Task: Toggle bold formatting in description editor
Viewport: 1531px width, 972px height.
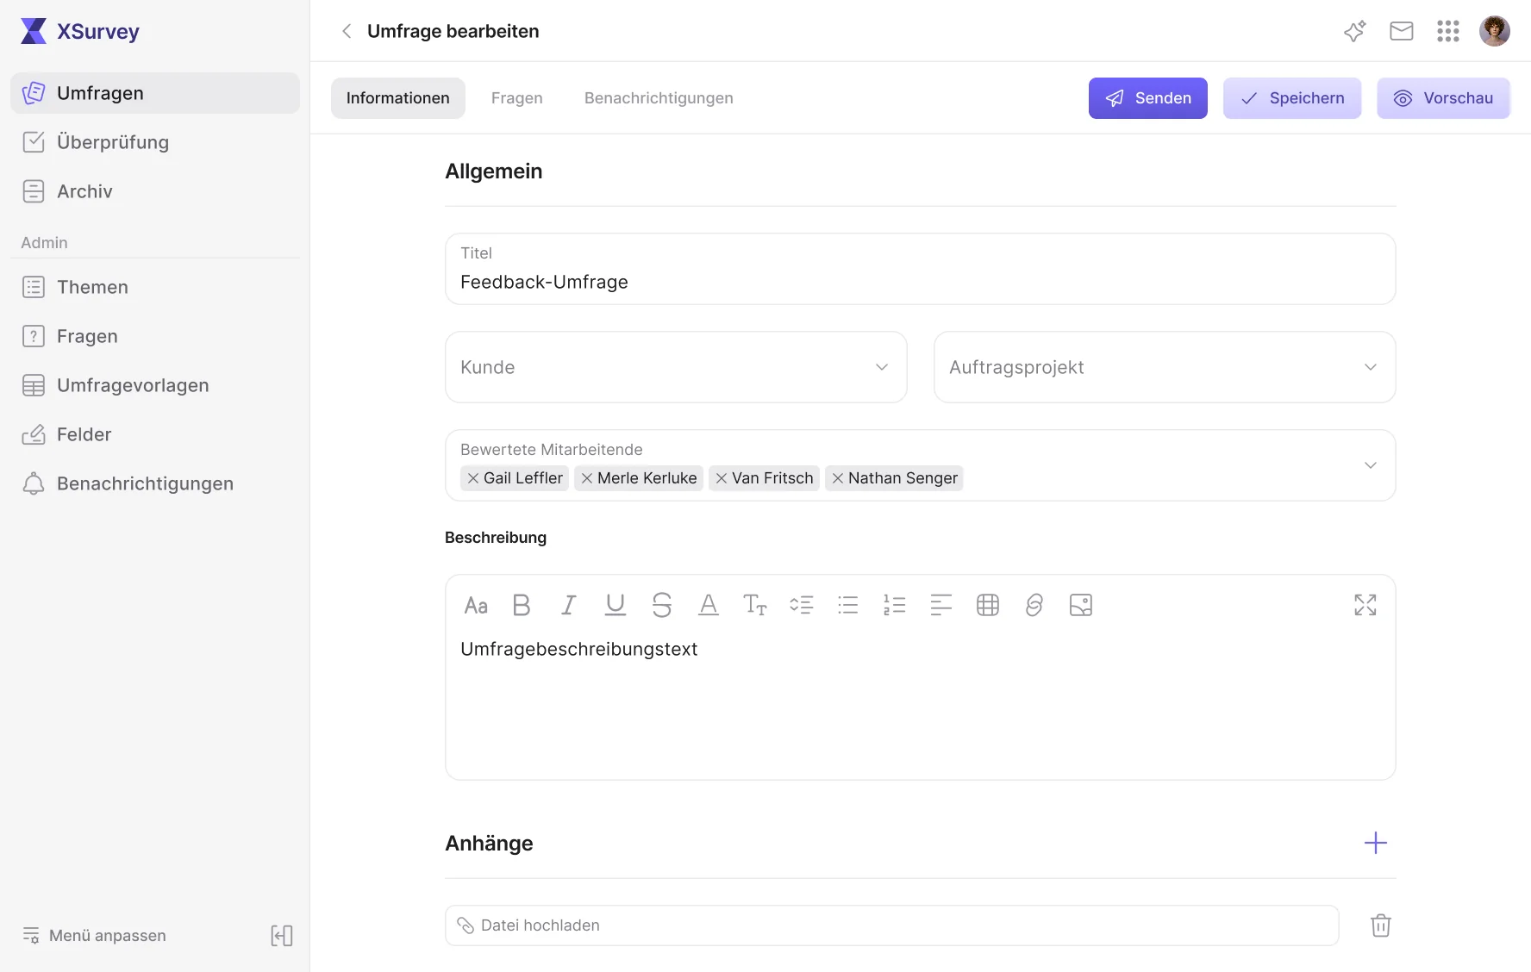Action: point(522,605)
